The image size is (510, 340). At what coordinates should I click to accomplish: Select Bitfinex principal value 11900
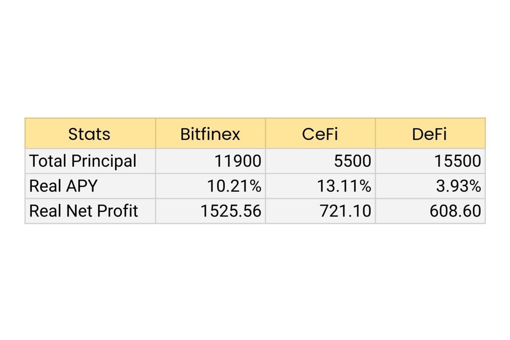[238, 161]
